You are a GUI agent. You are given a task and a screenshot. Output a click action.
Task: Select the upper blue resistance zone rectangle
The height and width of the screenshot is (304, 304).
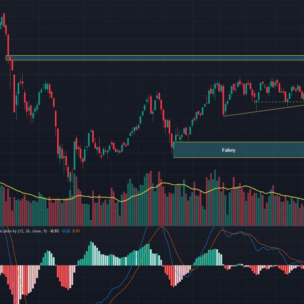pos(155,58)
